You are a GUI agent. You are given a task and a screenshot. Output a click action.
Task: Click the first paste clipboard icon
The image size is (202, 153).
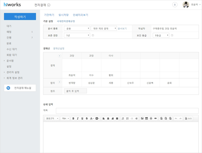[x=161, y=118]
